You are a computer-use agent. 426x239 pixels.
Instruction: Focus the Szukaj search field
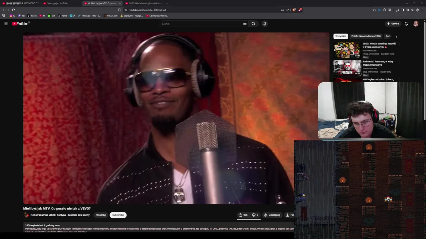(x=201, y=24)
